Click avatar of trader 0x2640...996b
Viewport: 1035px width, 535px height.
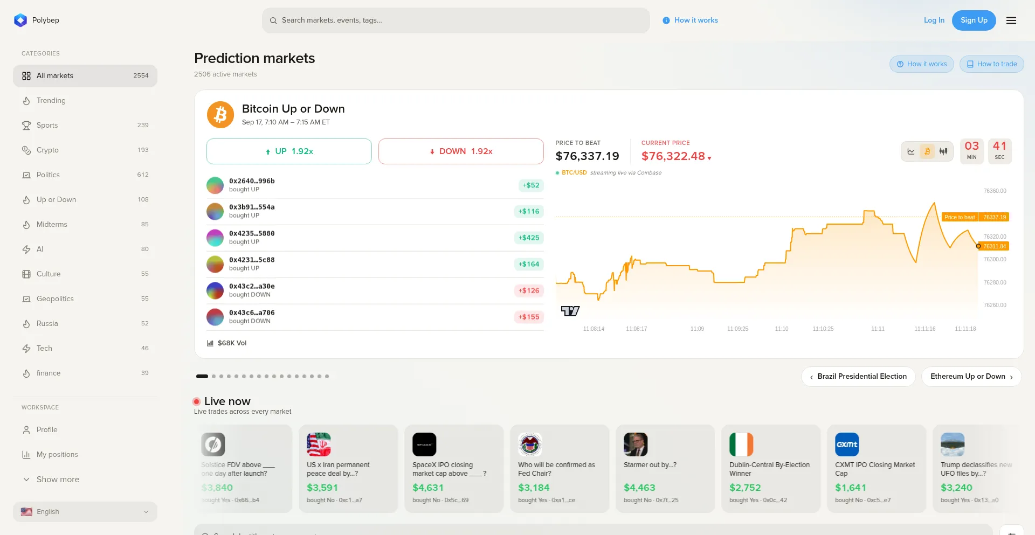pyautogui.click(x=215, y=185)
